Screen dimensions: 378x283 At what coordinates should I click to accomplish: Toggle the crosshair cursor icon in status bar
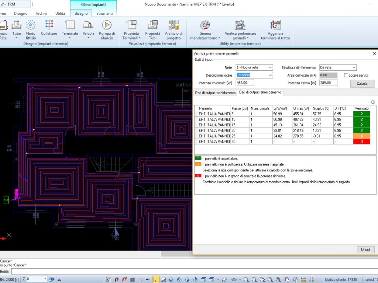coord(148,280)
